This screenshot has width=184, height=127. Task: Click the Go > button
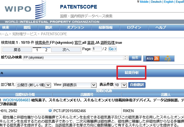(x=113, y=49)
